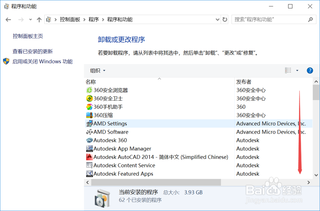The image size is (320, 211).
Task: Click the installed programs box icon
Action: tap(102, 198)
